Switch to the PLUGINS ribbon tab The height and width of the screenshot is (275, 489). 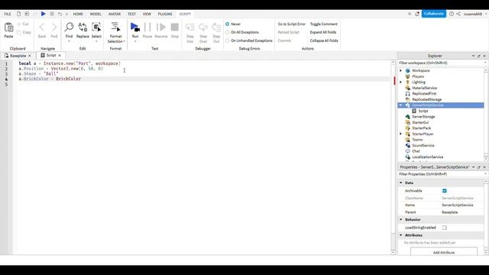[165, 14]
